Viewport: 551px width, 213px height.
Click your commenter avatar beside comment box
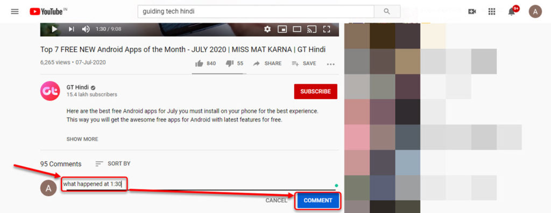point(48,188)
